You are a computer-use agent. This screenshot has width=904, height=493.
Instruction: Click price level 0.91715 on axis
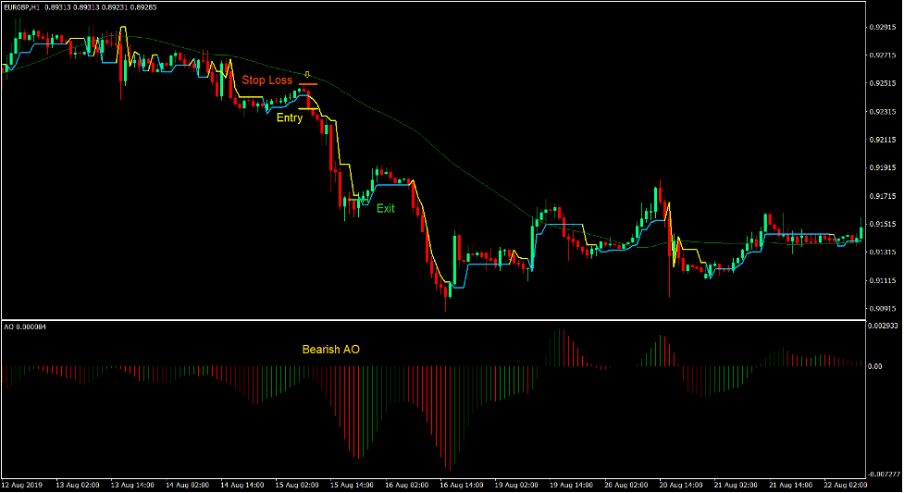(883, 197)
